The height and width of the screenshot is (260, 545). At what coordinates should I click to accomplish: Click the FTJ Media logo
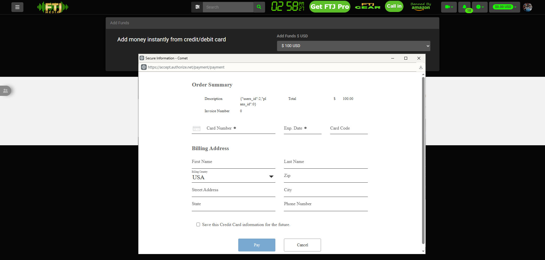pyautogui.click(x=53, y=7)
